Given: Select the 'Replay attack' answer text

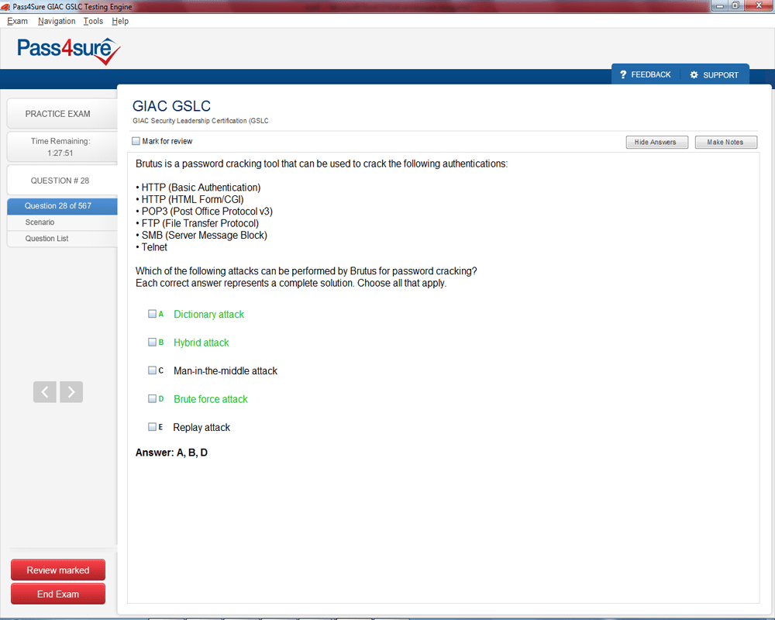Looking at the screenshot, I should coord(201,427).
